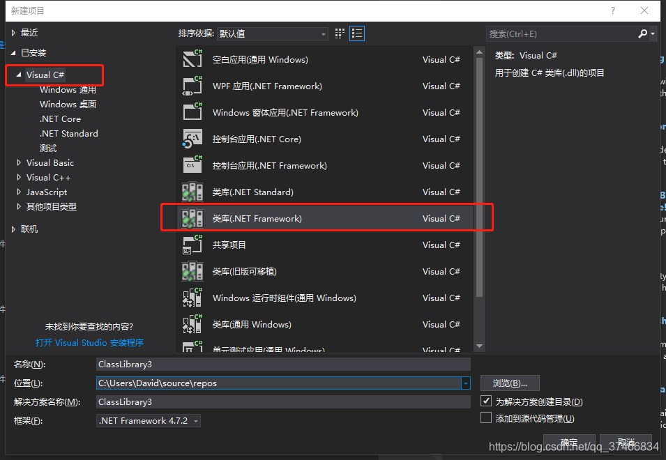Expand the 联机 section
The image size is (666, 460).
pyautogui.click(x=13, y=229)
